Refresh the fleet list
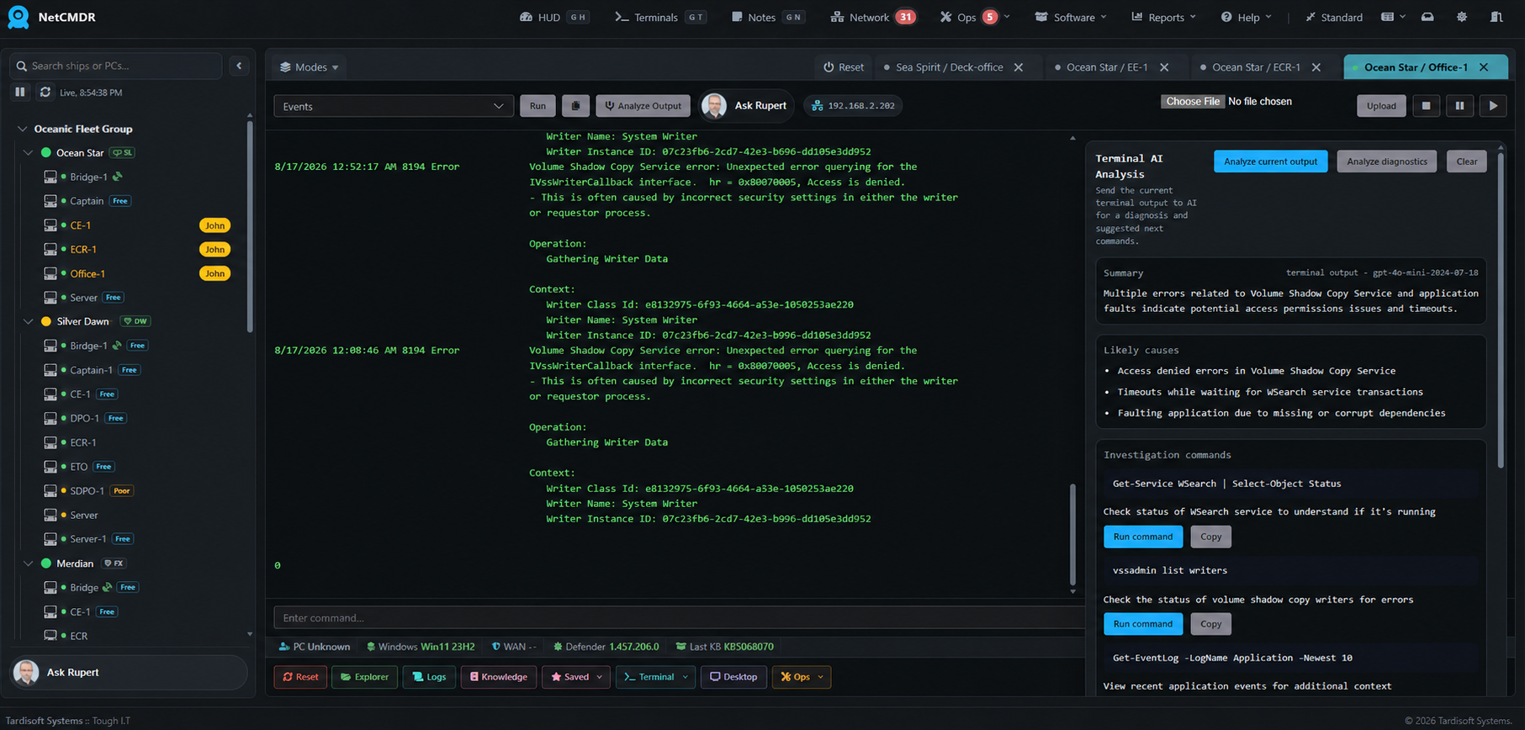This screenshot has height=730, width=1525. (45, 93)
